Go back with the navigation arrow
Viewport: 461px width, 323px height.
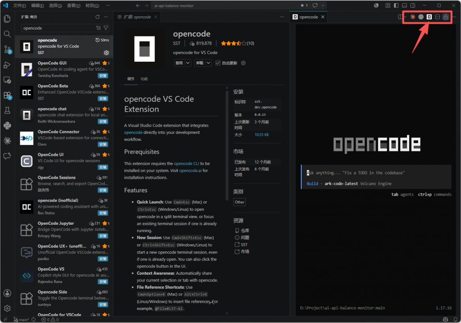[x=138, y=5]
